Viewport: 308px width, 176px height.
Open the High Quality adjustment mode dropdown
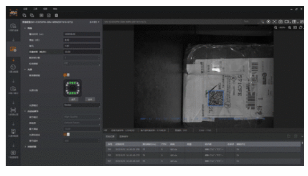click(x=81, y=117)
